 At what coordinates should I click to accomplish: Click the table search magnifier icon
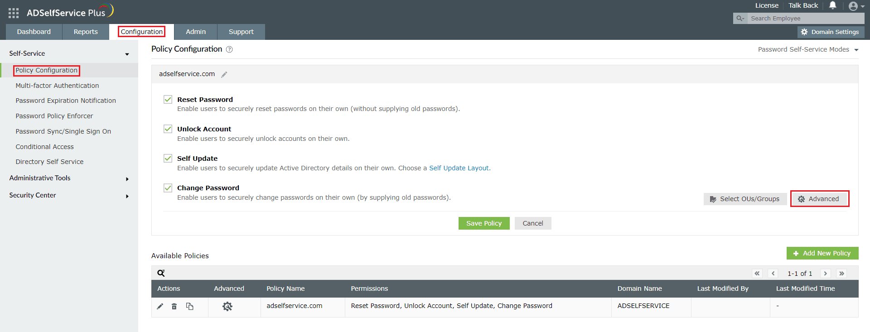coord(161,273)
